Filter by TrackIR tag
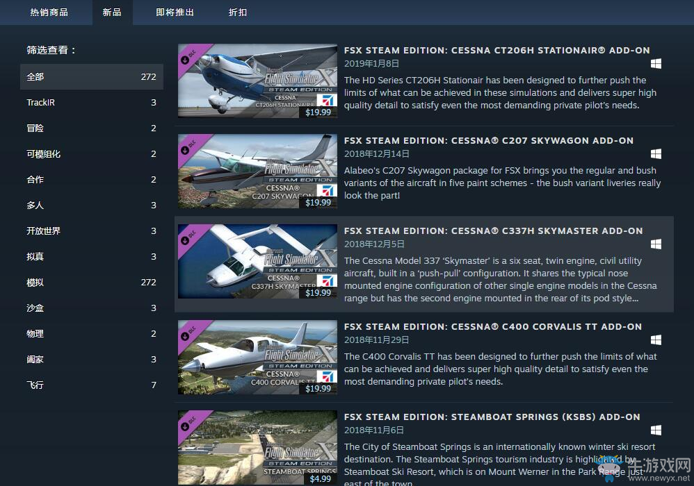Viewport: 694px width, 486px height. pos(92,103)
